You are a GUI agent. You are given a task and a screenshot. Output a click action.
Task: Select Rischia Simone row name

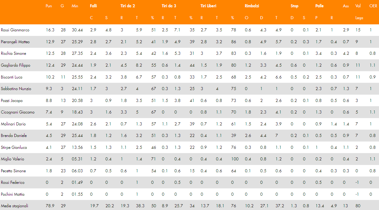(13, 54)
